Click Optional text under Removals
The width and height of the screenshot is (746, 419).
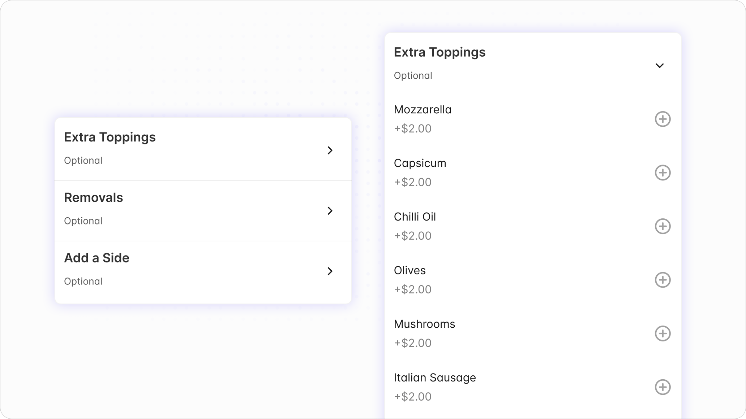tap(83, 221)
